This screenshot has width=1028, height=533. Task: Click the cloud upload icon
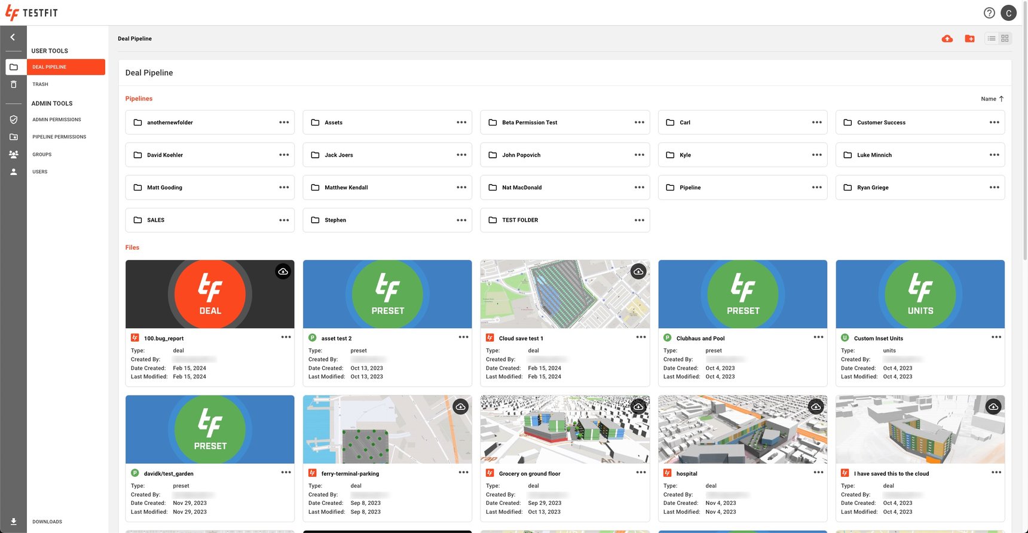(947, 39)
